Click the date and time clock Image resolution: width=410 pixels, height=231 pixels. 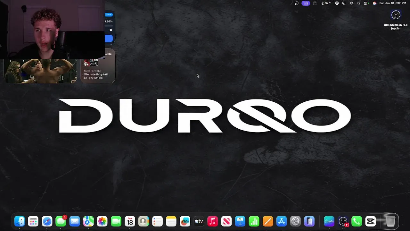[x=392, y=3]
